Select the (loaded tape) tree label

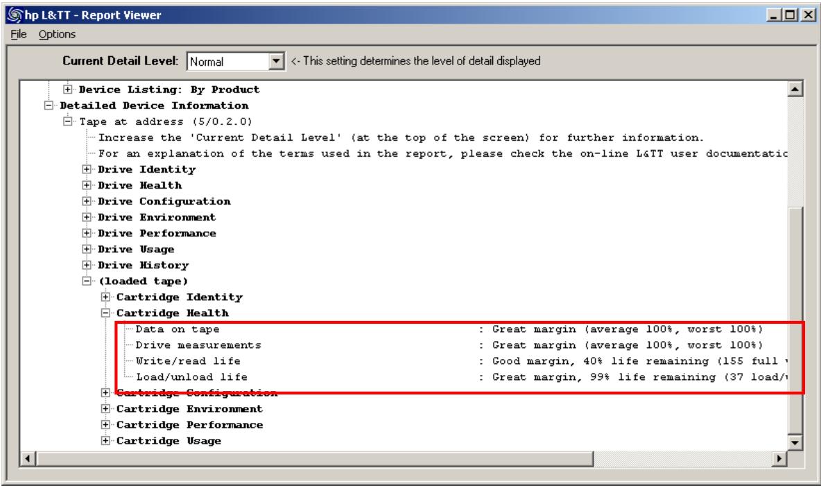[x=143, y=281]
